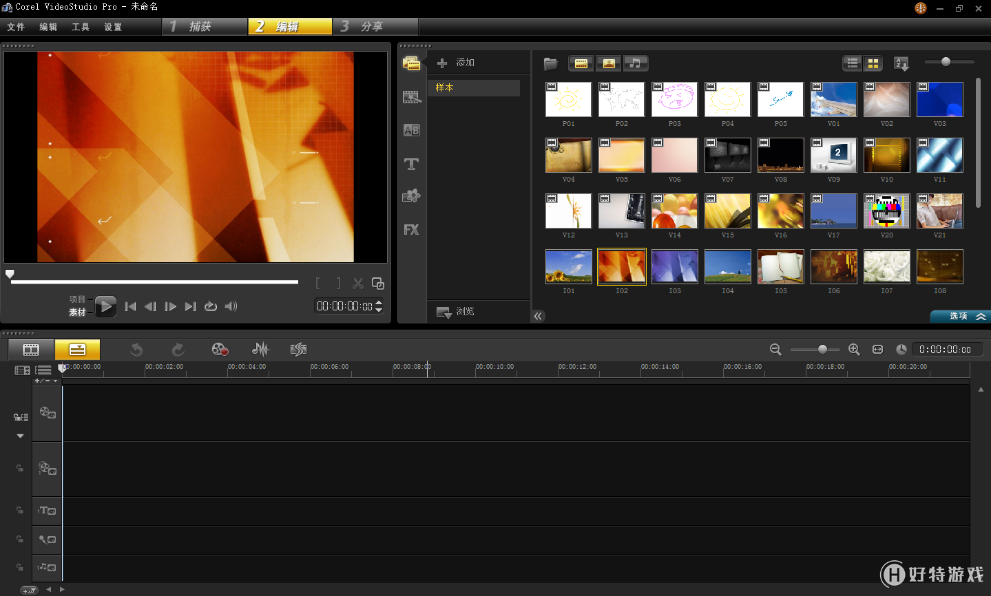
Task: Click the Add (添加) folder button
Action: (x=456, y=63)
